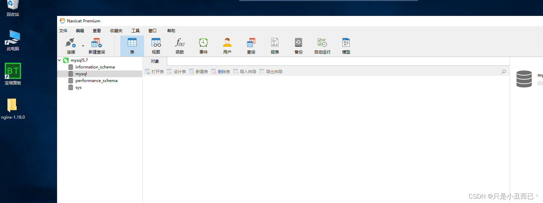Click the 连接 (Connection) plug icon

(x=71, y=43)
